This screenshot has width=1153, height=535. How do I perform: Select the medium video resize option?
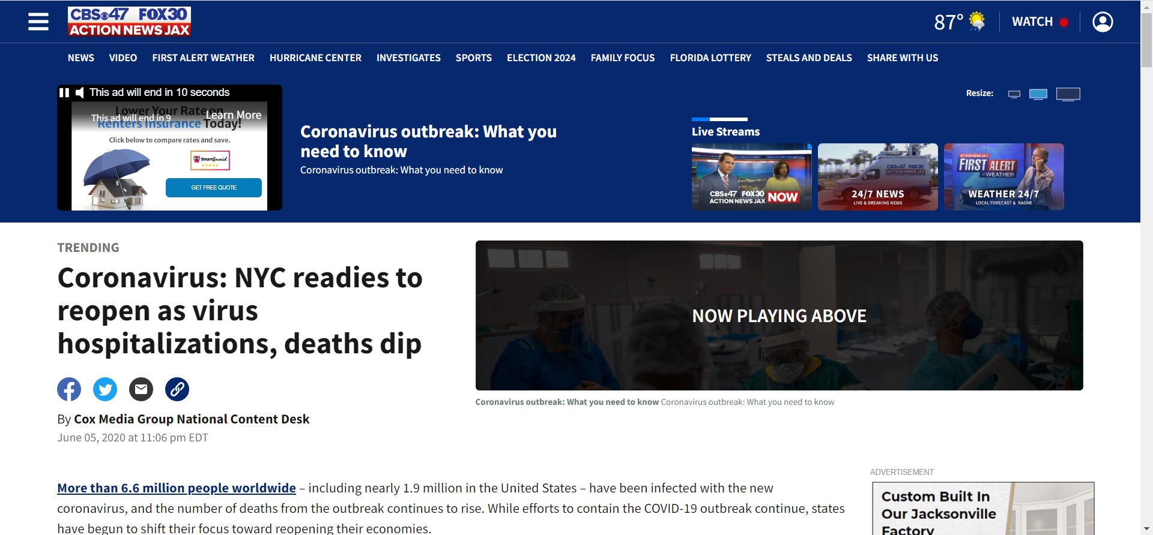click(x=1038, y=94)
